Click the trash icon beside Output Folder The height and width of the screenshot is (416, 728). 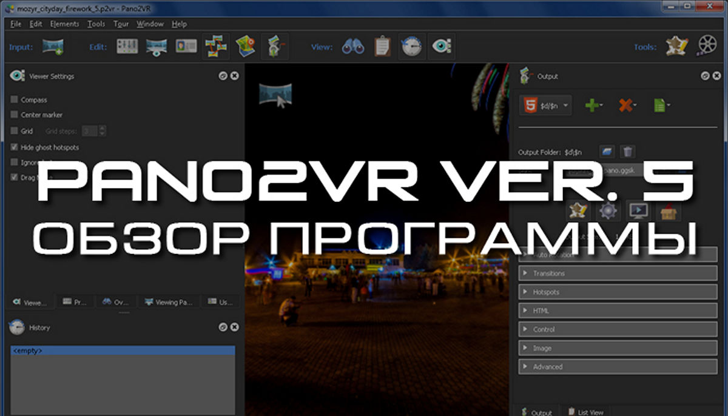pyautogui.click(x=629, y=152)
